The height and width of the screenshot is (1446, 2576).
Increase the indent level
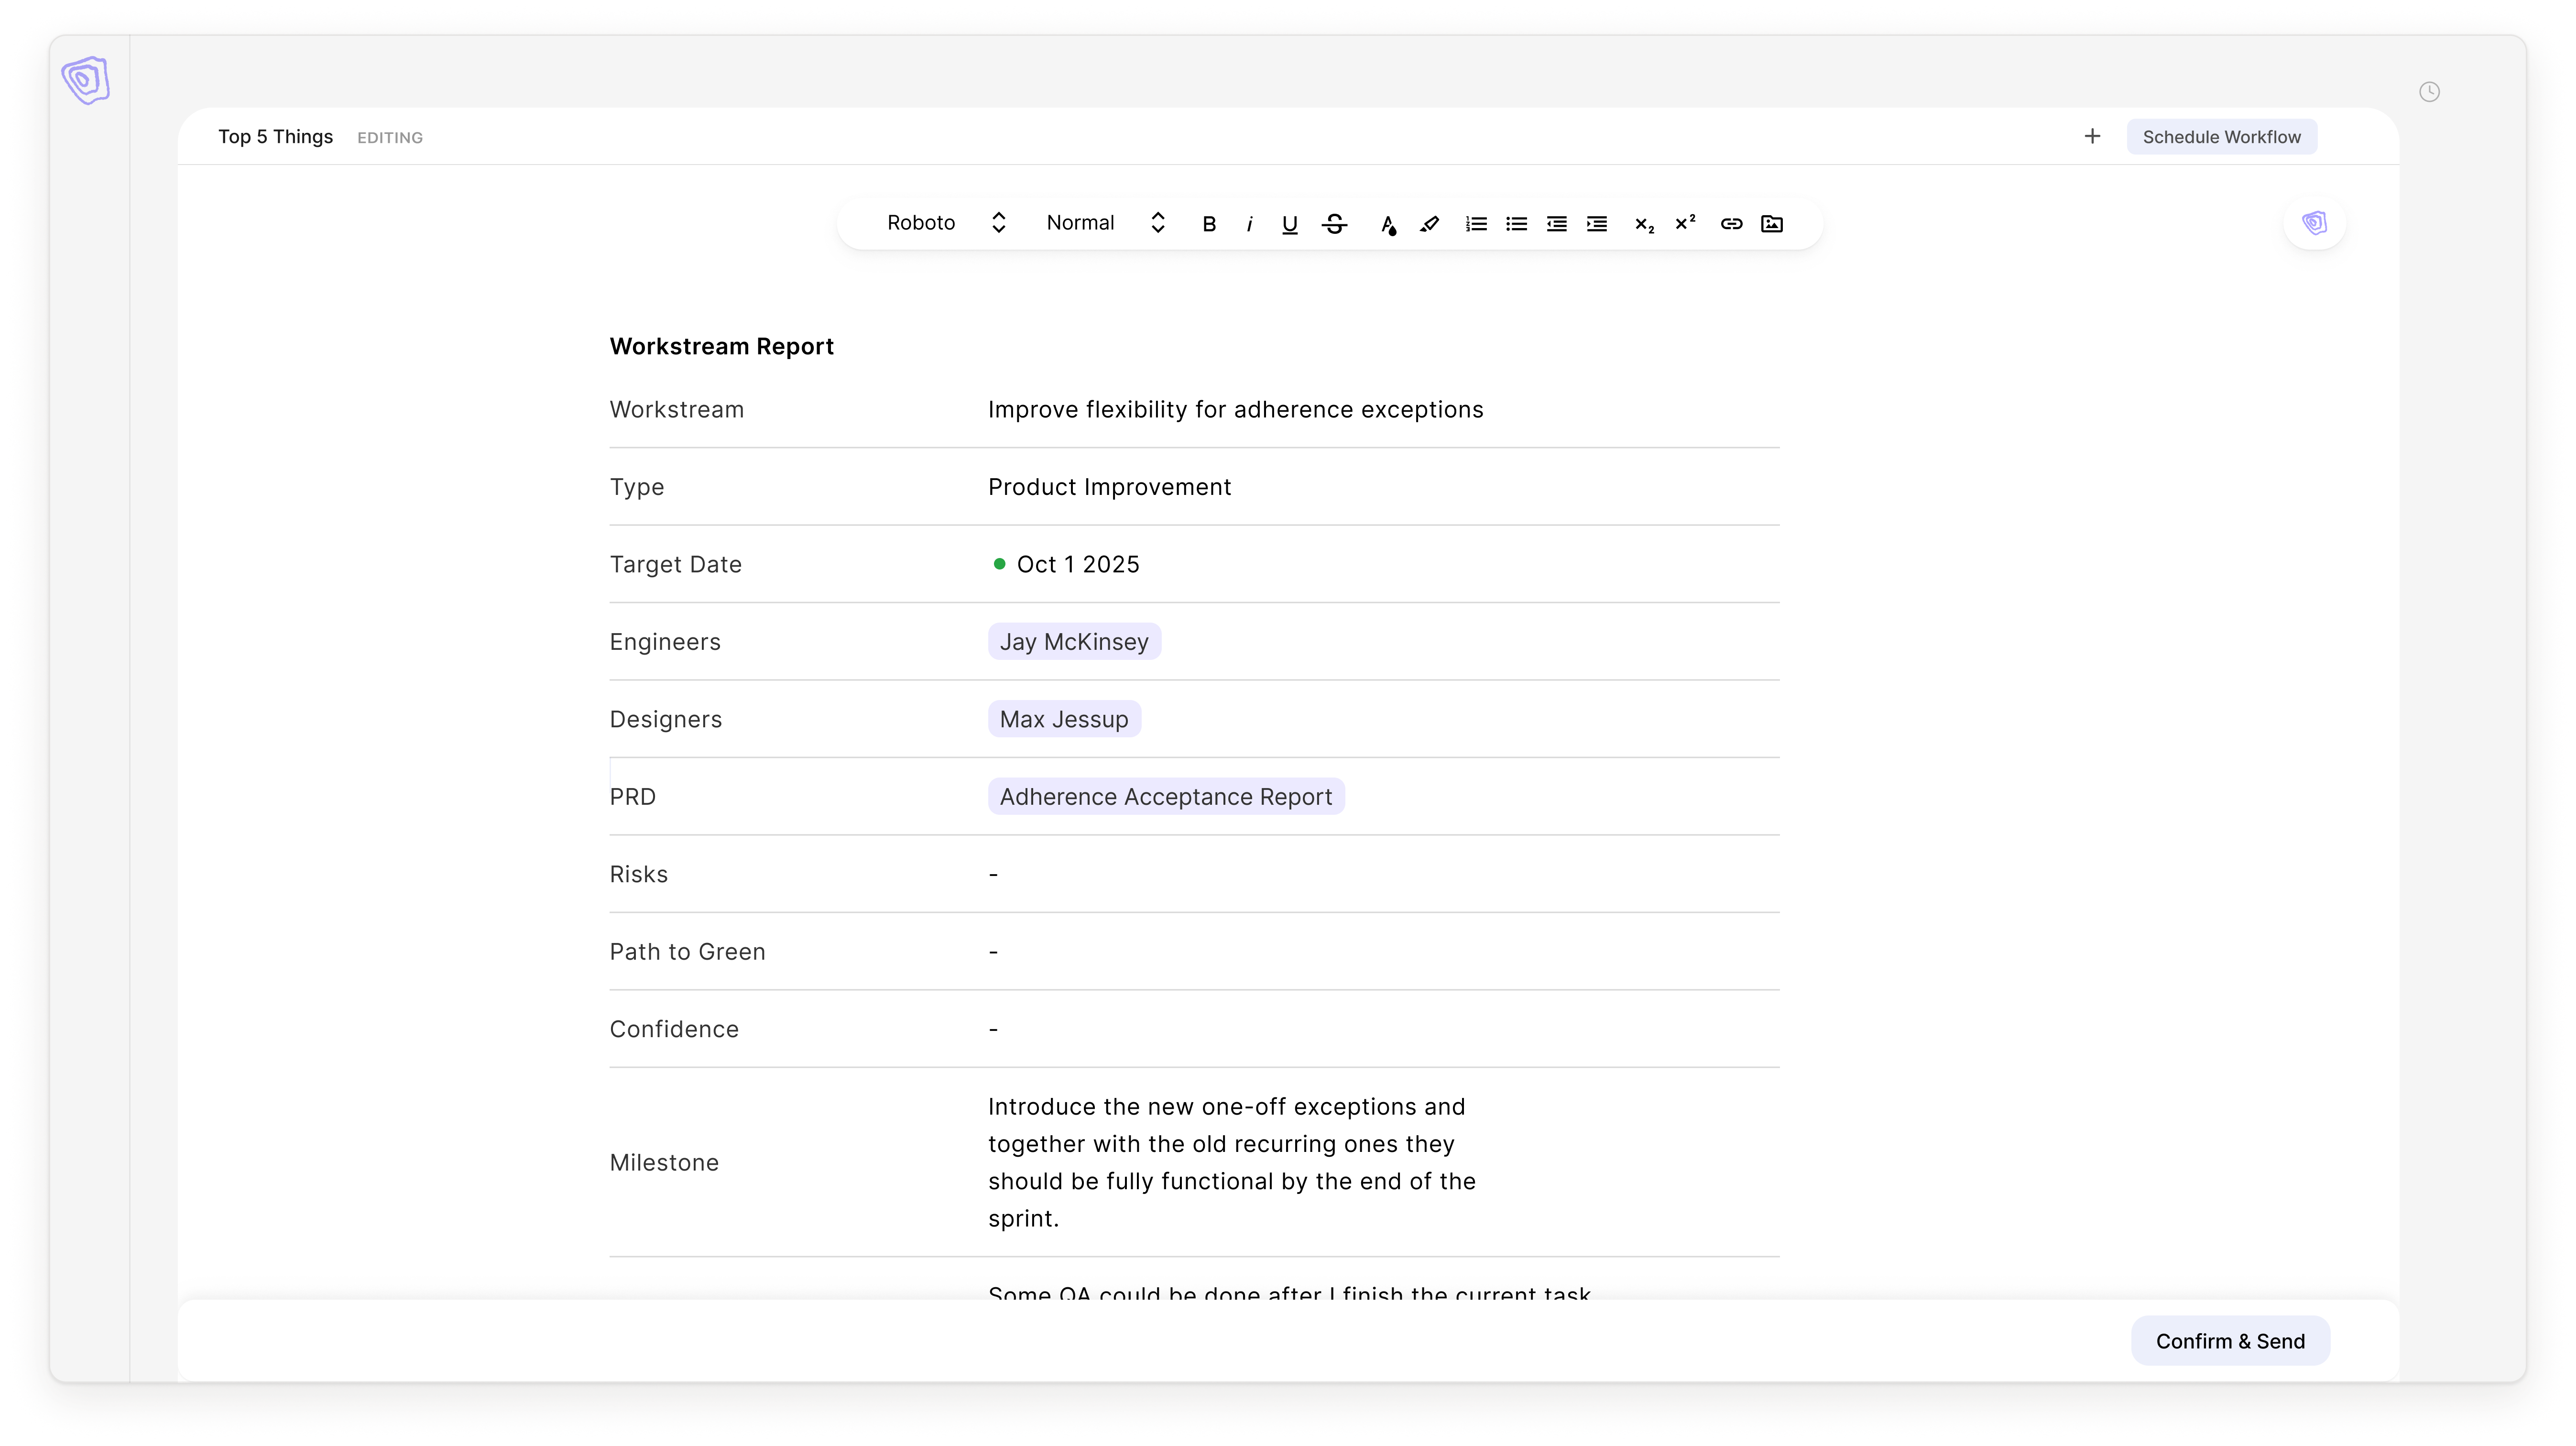pos(1597,224)
